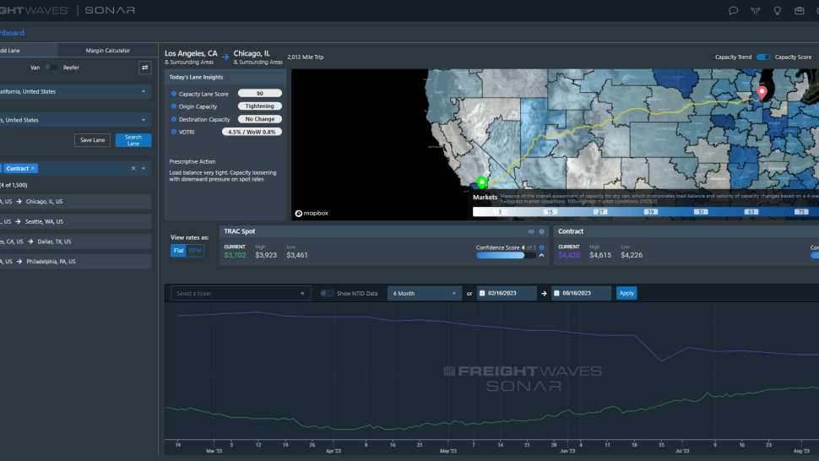The width and height of the screenshot is (819, 461).
Task: Click TRAC Spot low rate $3,461
Action: (x=296, y=255)
